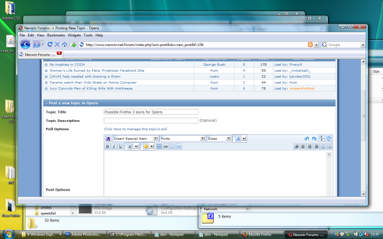Viewport: 383px width, 239px height.
Task: Open the Bookmarks menu
Action: tap(56, 35)
